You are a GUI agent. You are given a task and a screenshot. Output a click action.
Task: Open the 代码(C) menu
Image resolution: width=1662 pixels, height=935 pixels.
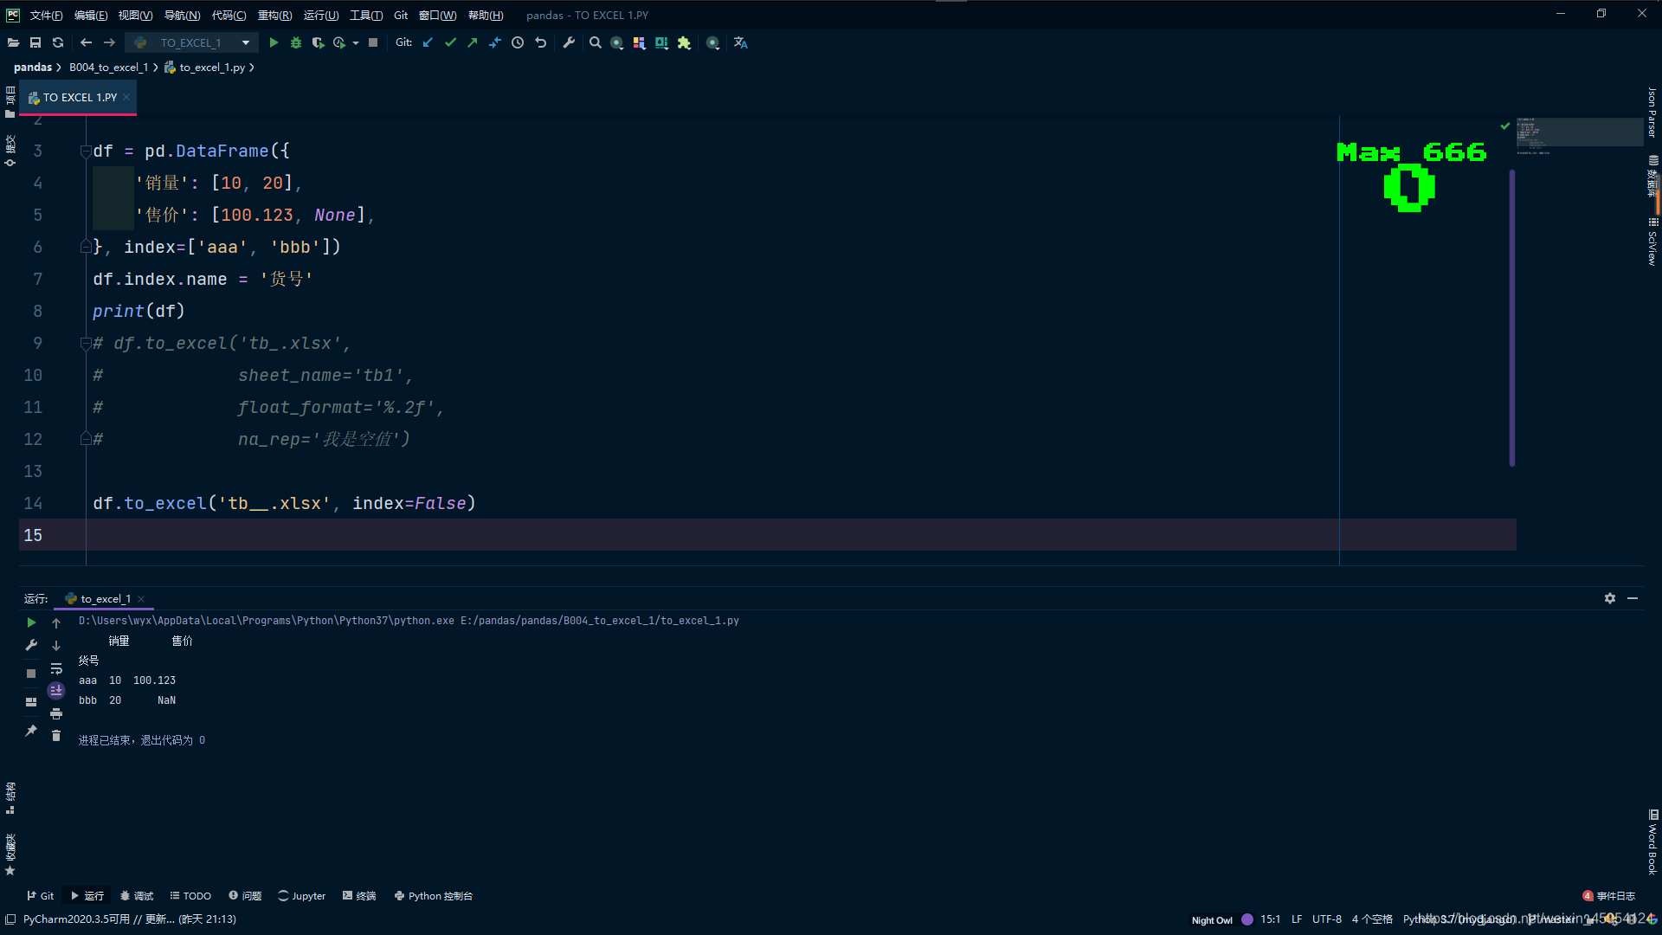pos(229,16)
